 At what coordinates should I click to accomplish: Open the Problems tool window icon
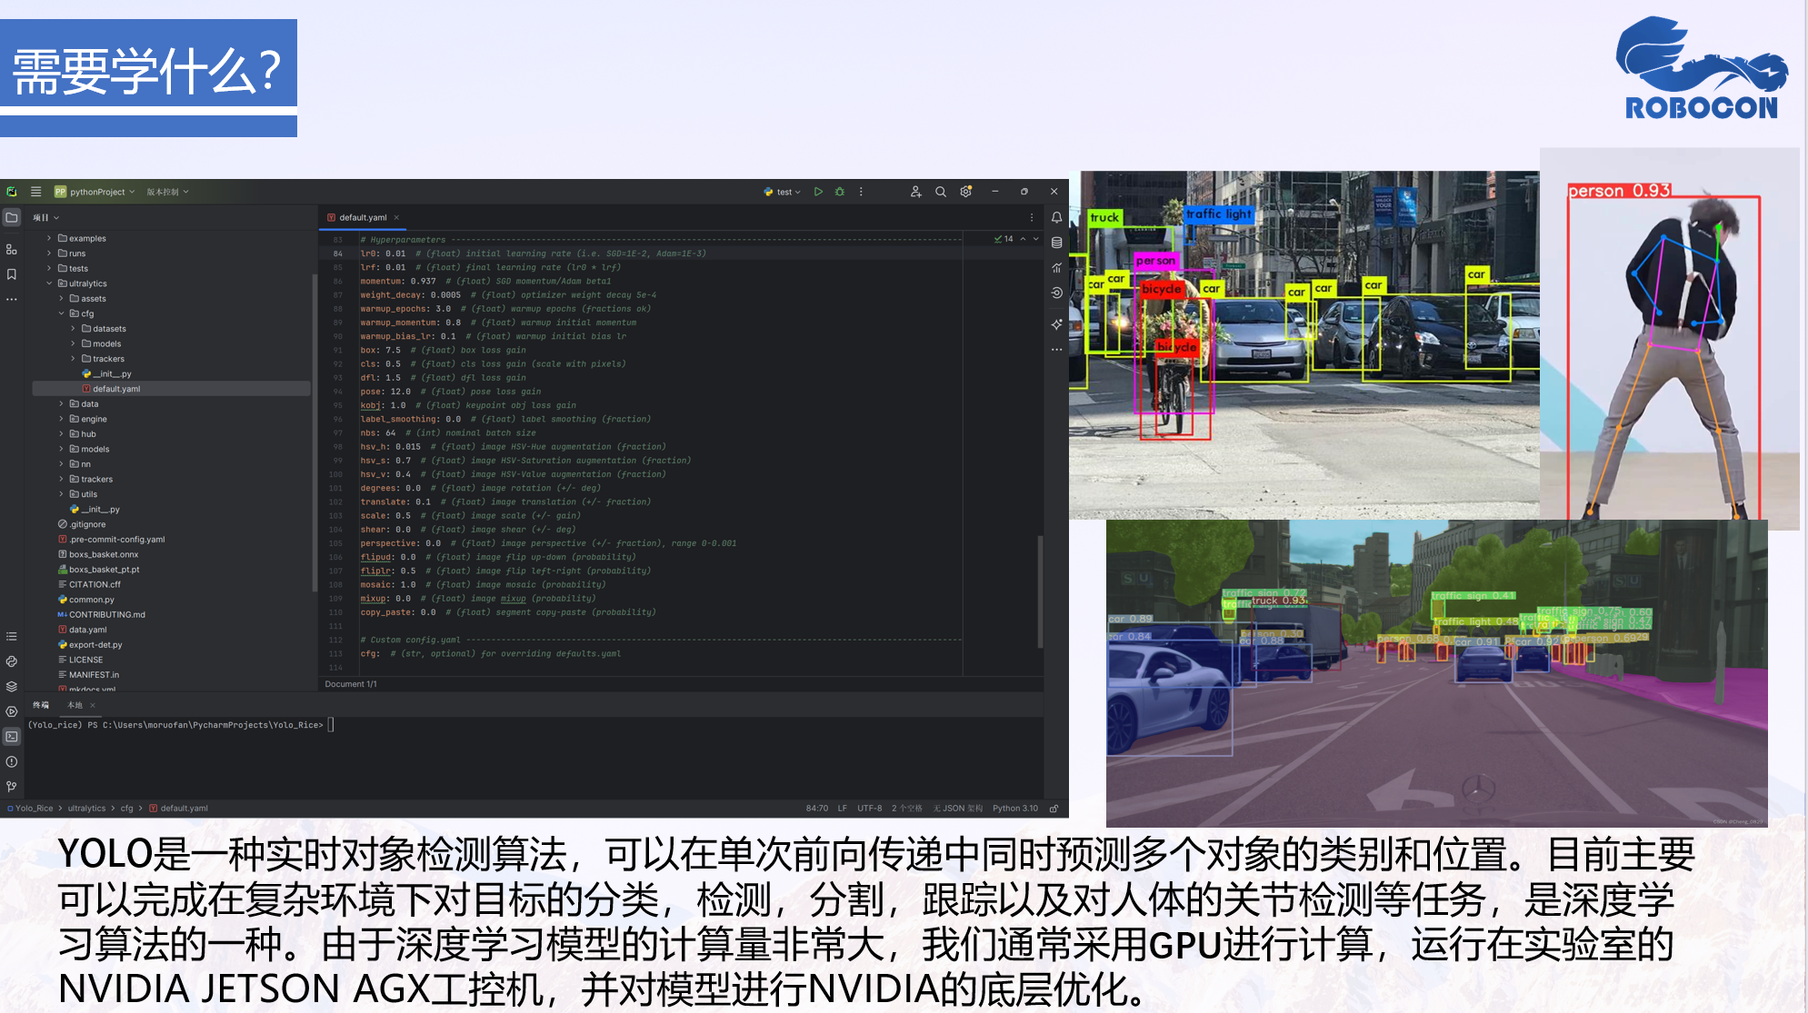[x=12, y=762]
